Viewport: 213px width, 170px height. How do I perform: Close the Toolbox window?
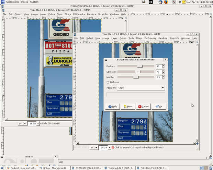(56, 157)
